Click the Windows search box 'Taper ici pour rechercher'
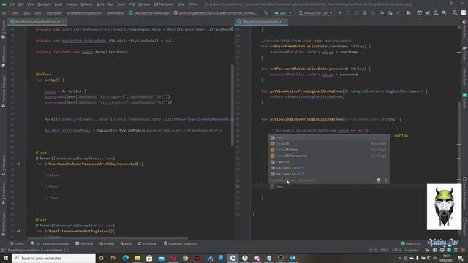Image resolution: width=468 pixels, height=263 pixels. click(53, 258)
